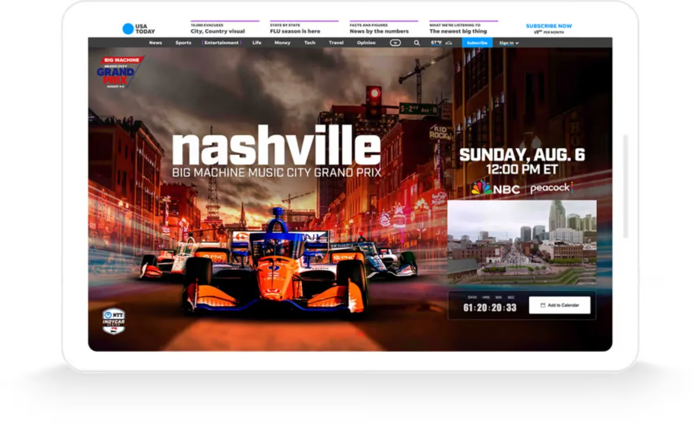Open 'FLU season is here' headline

pyautogui.click(x=295, y=32)
